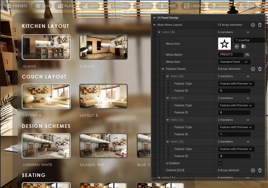Collapse the Main Menu Layout array

tap(154, 25)
